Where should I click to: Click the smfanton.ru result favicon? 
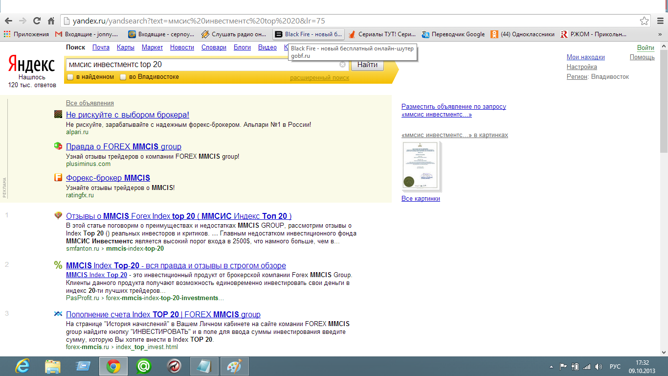[x=58, y=215]
